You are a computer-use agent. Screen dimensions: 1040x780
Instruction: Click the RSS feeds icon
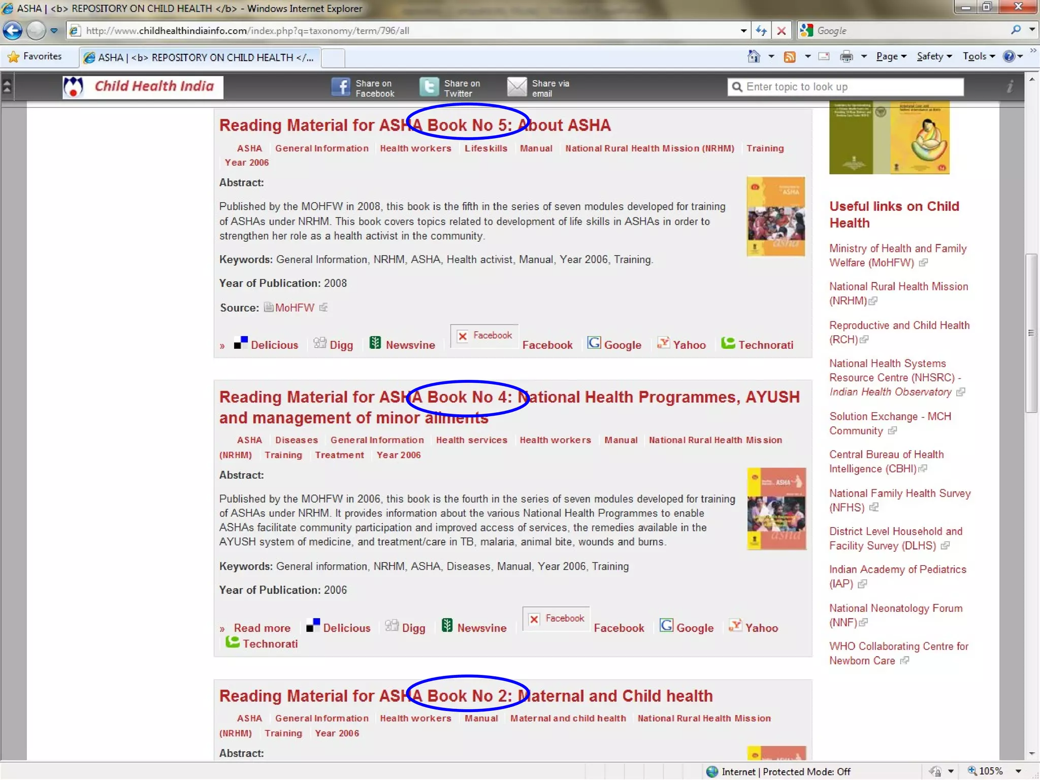(790, 56)
